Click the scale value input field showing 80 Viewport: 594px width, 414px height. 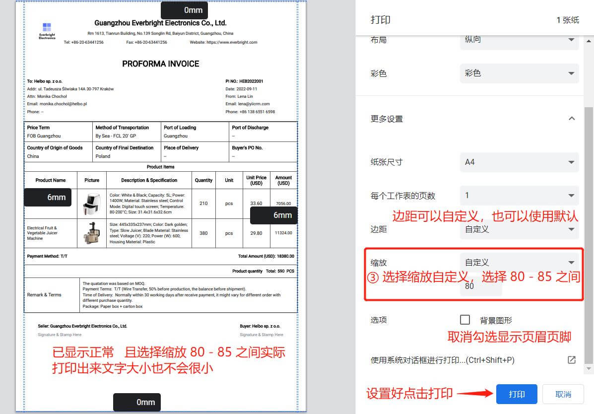point(481,286)
